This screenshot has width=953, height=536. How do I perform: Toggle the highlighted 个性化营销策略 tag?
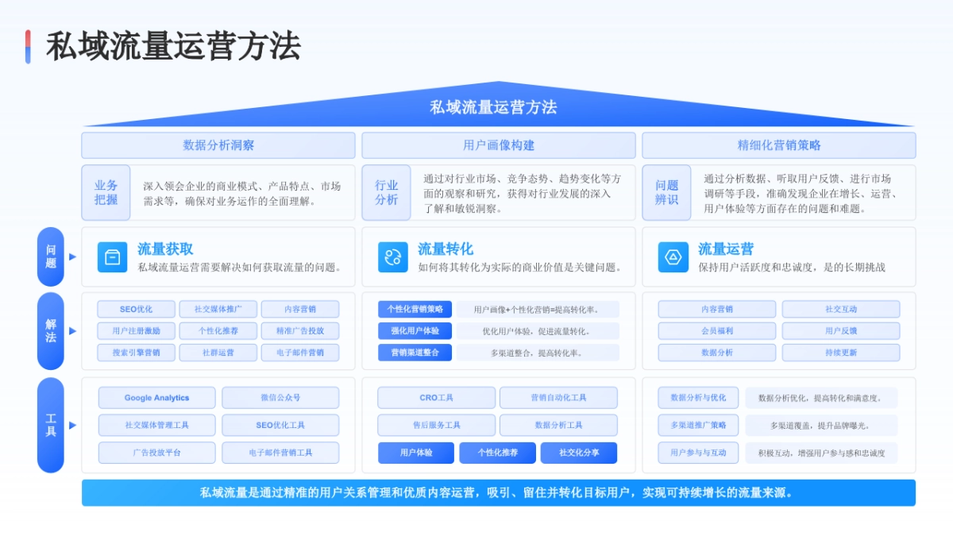[415, 309]
